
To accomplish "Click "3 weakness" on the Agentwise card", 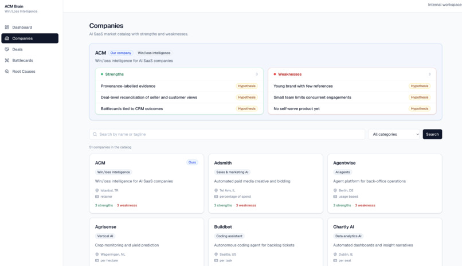I will pos(365,205).
